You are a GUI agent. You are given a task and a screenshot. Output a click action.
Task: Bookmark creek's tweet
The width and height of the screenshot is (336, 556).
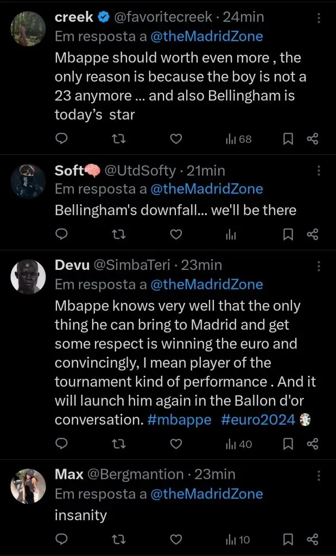(x=289, y=139)
